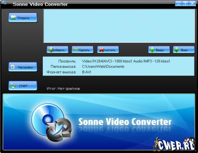Click the empty file list area
198x153 pixels.
tap(119, 26)
